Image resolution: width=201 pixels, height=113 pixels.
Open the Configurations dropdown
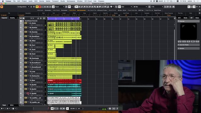pos(23,7)
